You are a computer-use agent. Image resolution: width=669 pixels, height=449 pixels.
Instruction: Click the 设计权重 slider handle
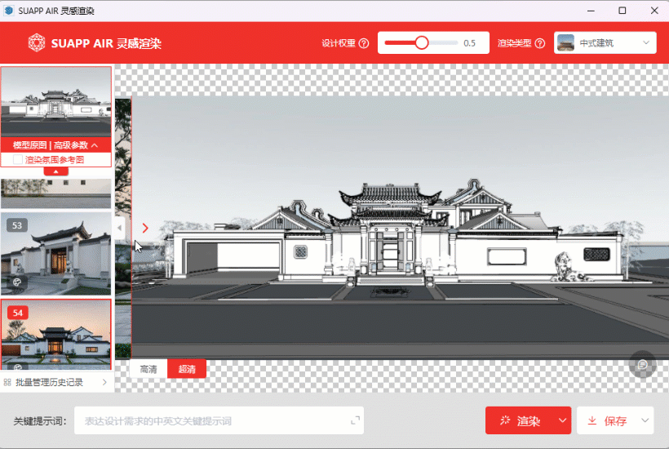click(x=422, y=43)
